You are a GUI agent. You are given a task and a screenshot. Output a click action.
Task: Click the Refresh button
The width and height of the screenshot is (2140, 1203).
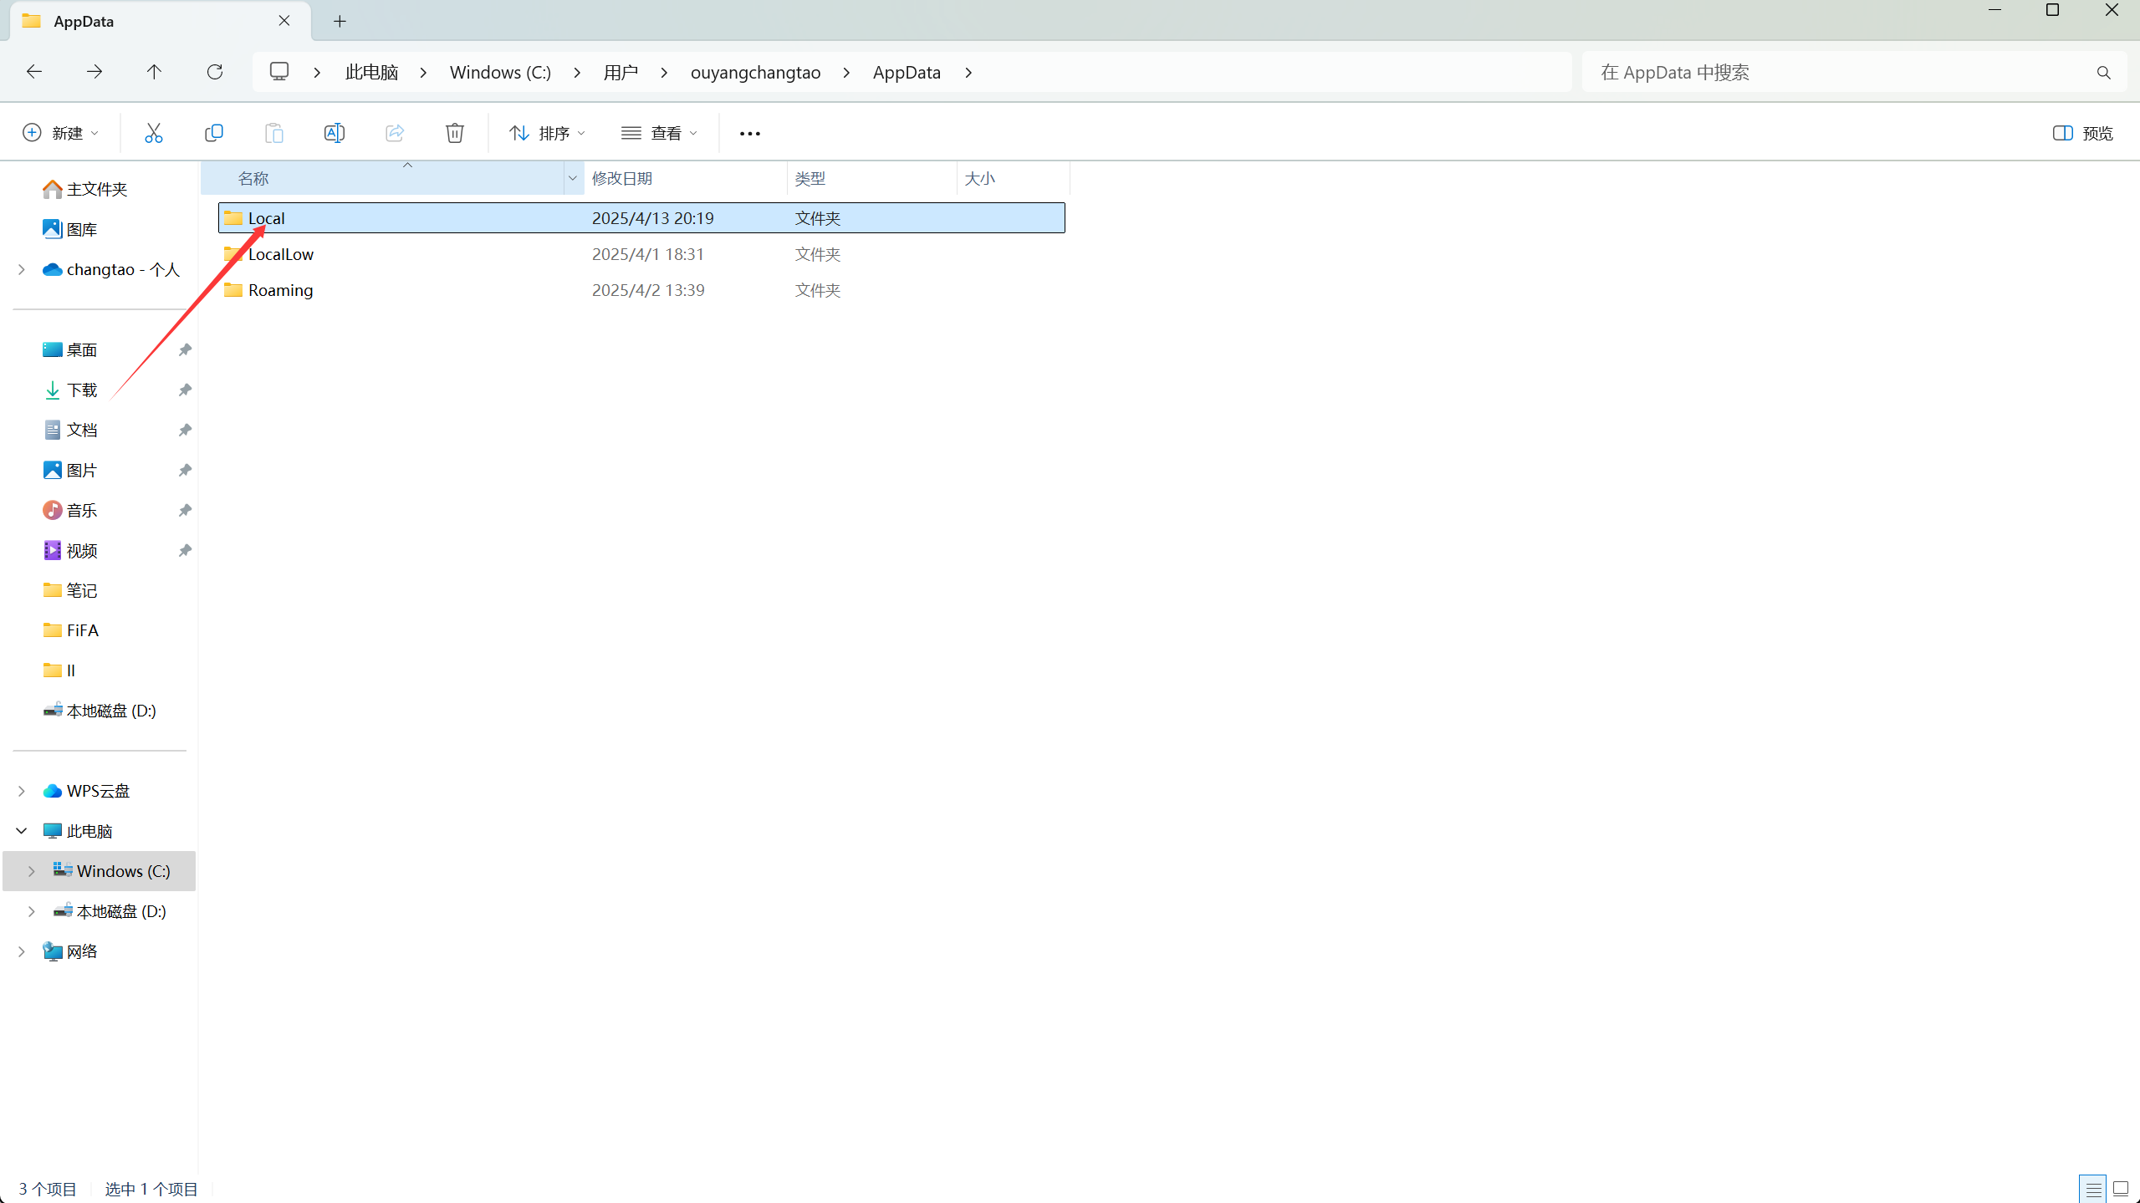[215, 72]
